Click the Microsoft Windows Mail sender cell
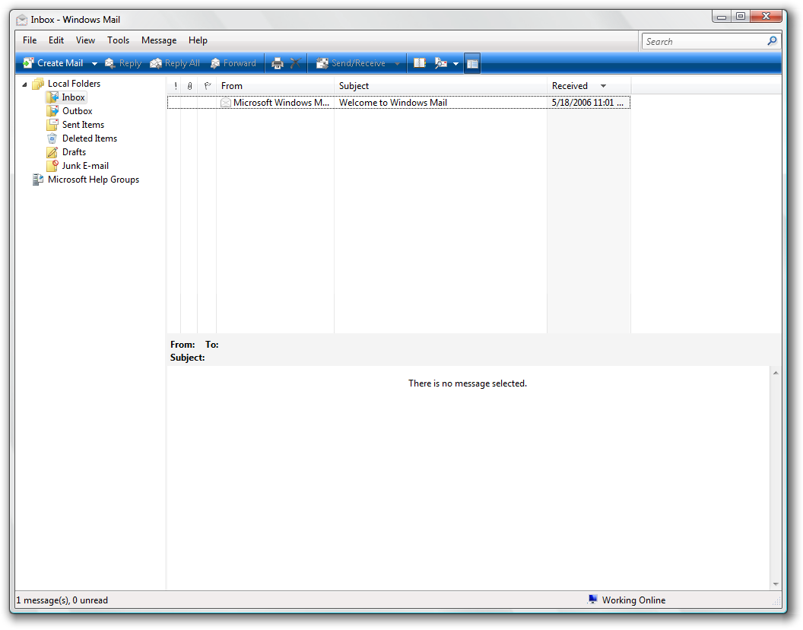Image resolution: width=803 pixels, height=630 pixels. [x=281, y=103]
